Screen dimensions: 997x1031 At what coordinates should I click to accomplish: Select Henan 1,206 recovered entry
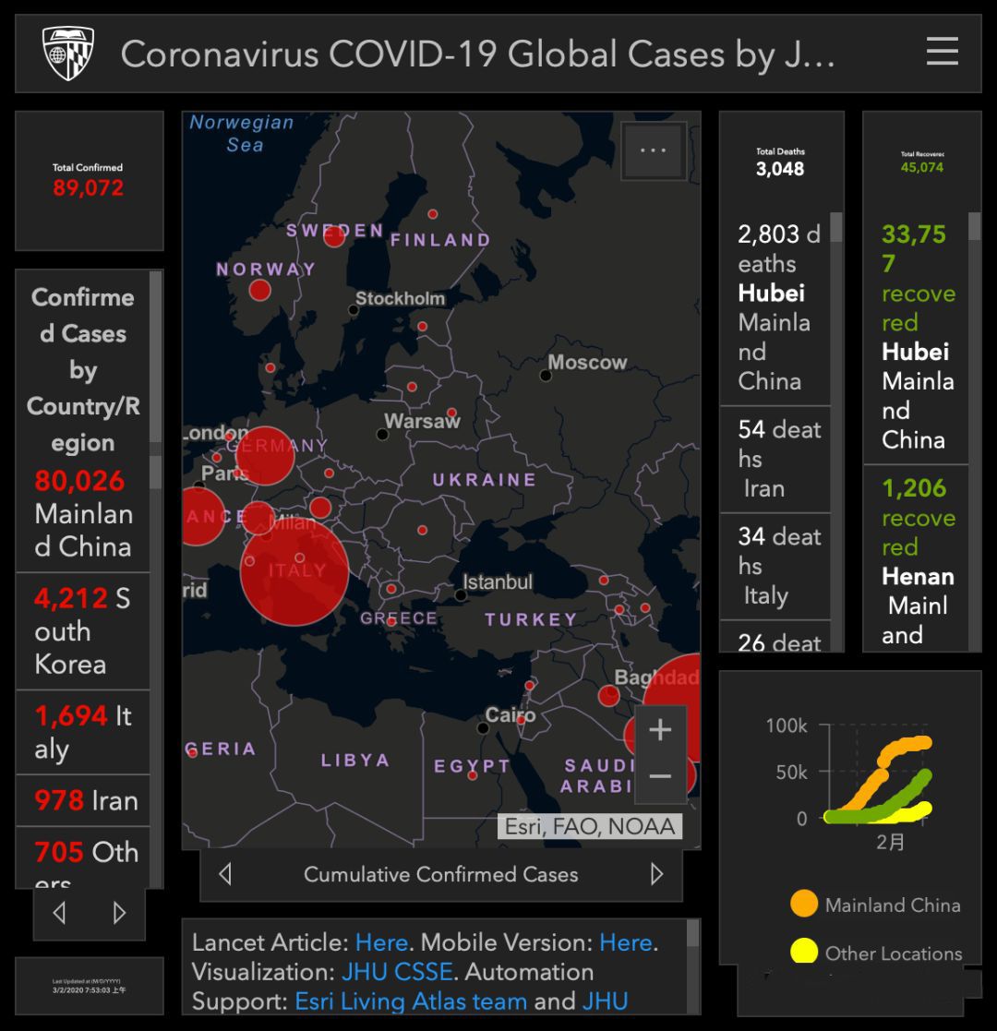click(916, 559)
